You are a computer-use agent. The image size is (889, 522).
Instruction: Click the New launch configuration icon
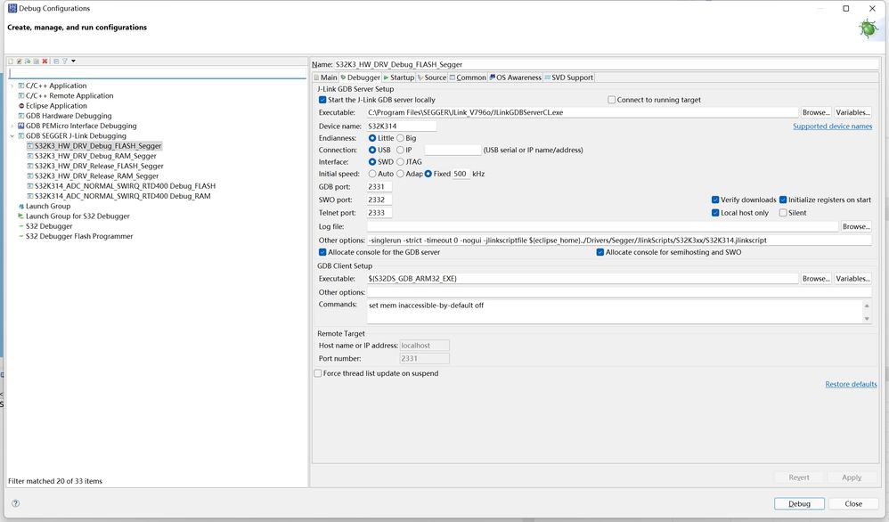pos(11,61)
